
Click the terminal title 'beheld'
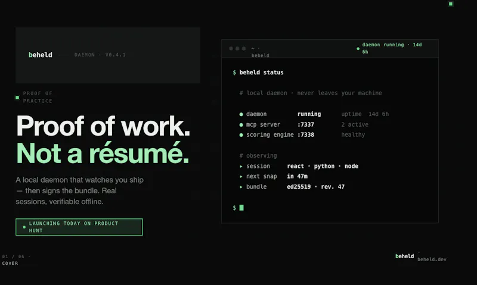pos(260,55)
